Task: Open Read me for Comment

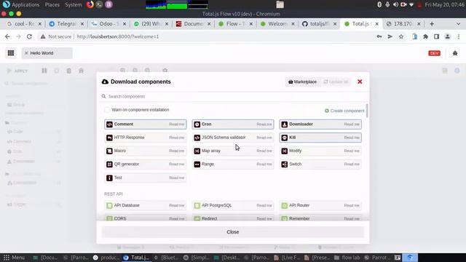Action: 176,124
